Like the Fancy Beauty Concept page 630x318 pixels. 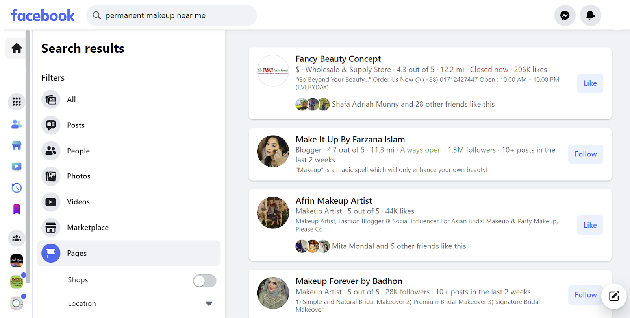click(590, 83)
